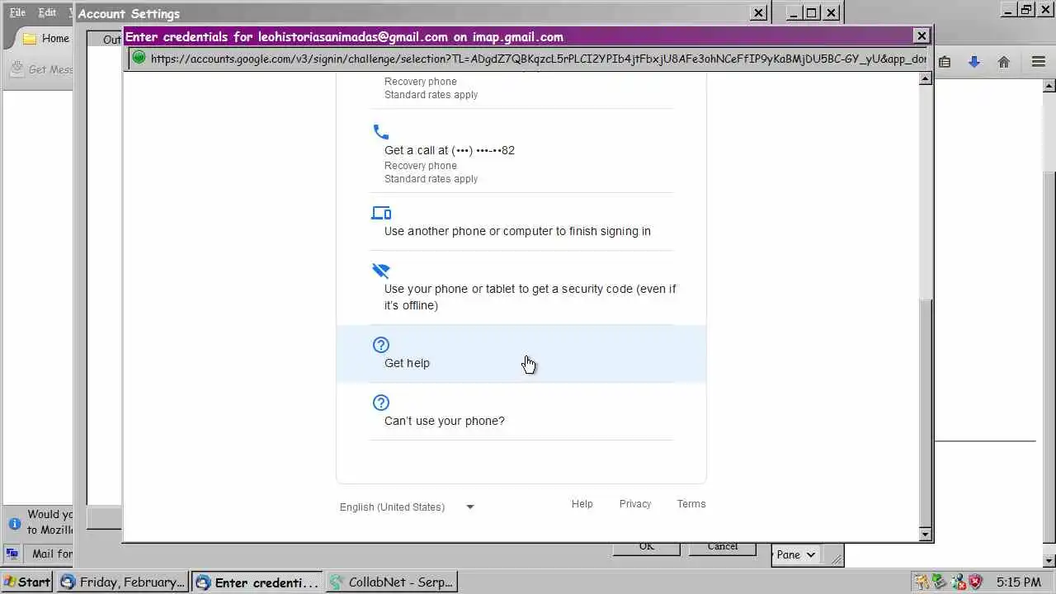
Task: Open the Pane dropdown in Account Settings
Action: click(795, 555)
